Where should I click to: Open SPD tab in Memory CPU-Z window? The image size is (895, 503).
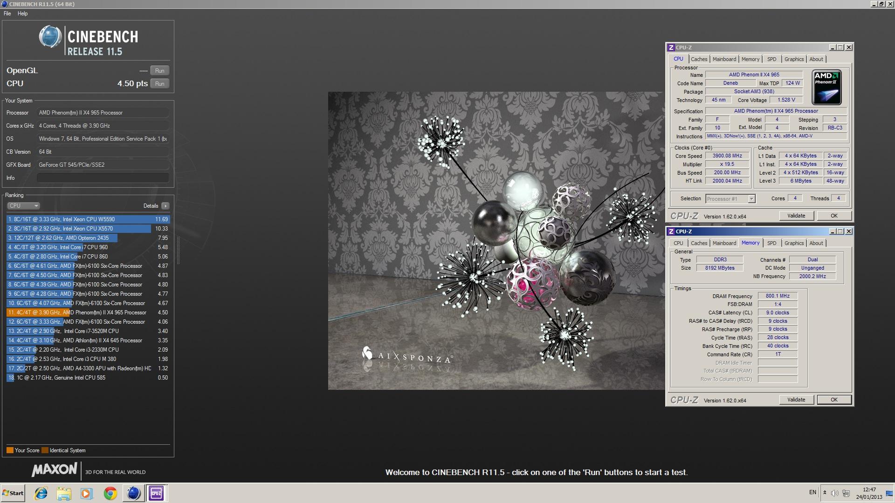coord(772,243)
